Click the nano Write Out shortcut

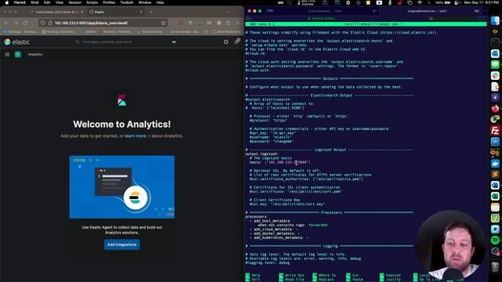(291, 275)
